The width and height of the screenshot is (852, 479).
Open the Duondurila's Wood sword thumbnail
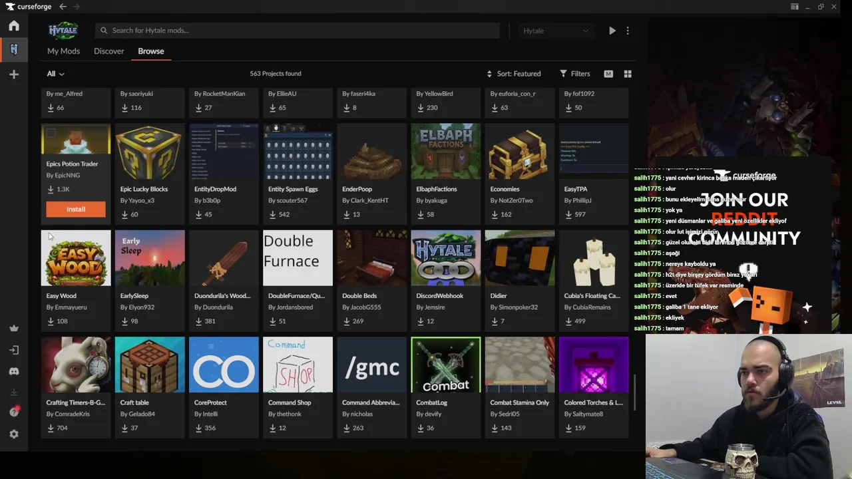click(x=224, y=258)
